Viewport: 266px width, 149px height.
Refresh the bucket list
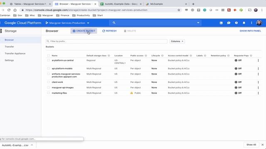[109, 31]
